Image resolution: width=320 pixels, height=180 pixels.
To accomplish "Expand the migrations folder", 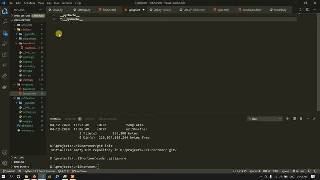I will click(29, 39).
